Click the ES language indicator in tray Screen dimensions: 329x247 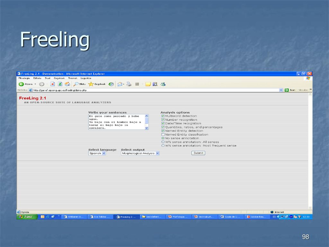coord(274,217)
